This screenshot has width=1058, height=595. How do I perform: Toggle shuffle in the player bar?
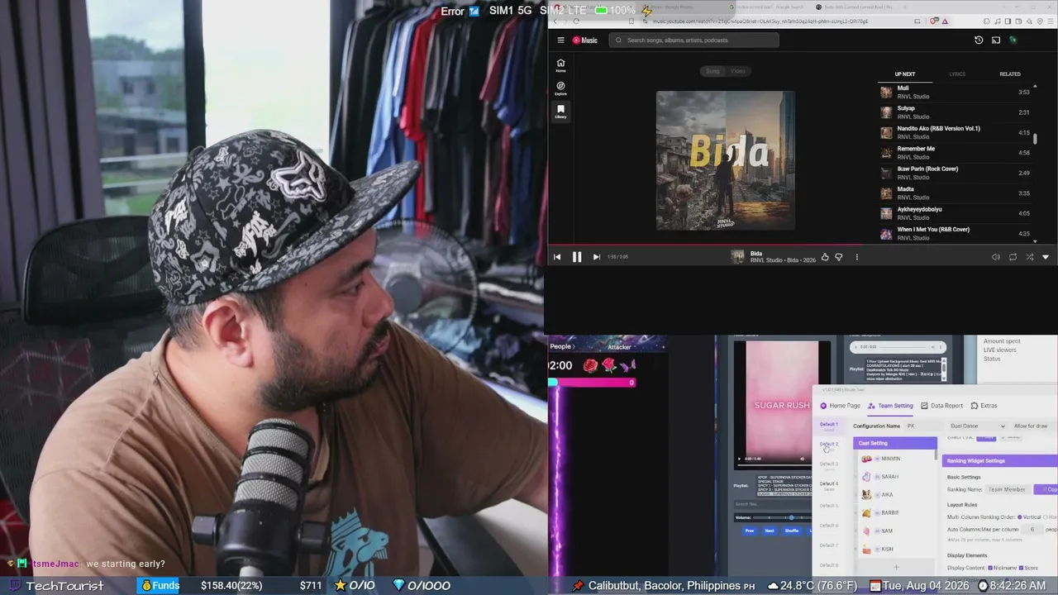(1029, 257)
